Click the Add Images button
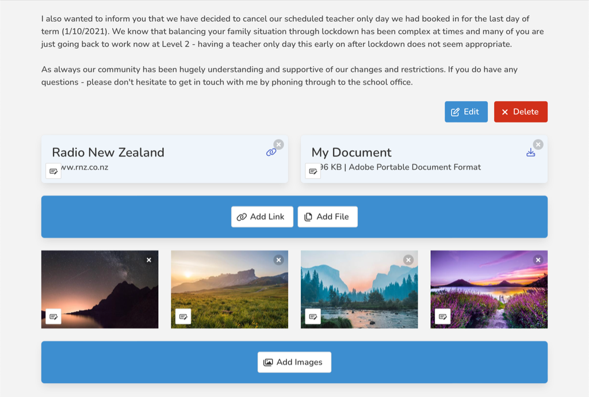The height and width of the screenshot is (397, 589). 294,362
